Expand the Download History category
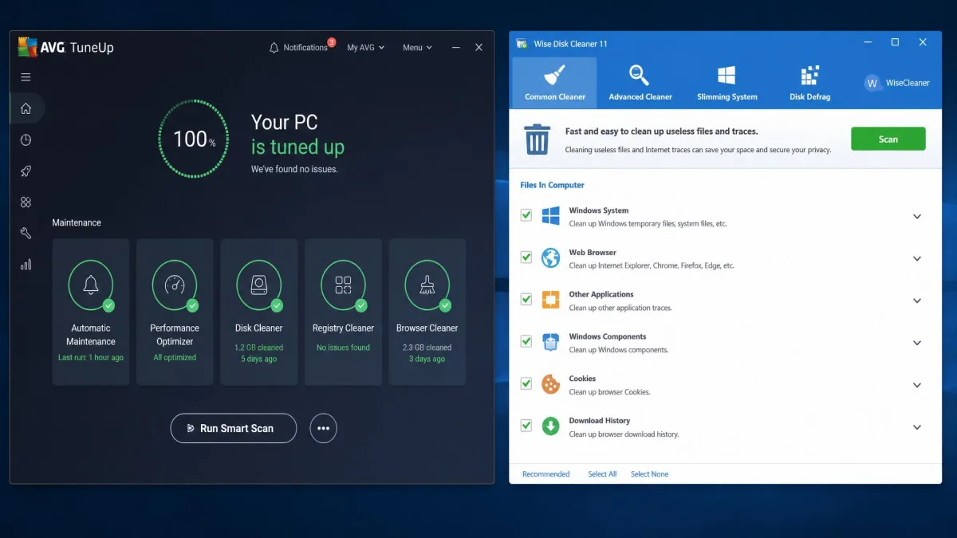 point(917,427)
